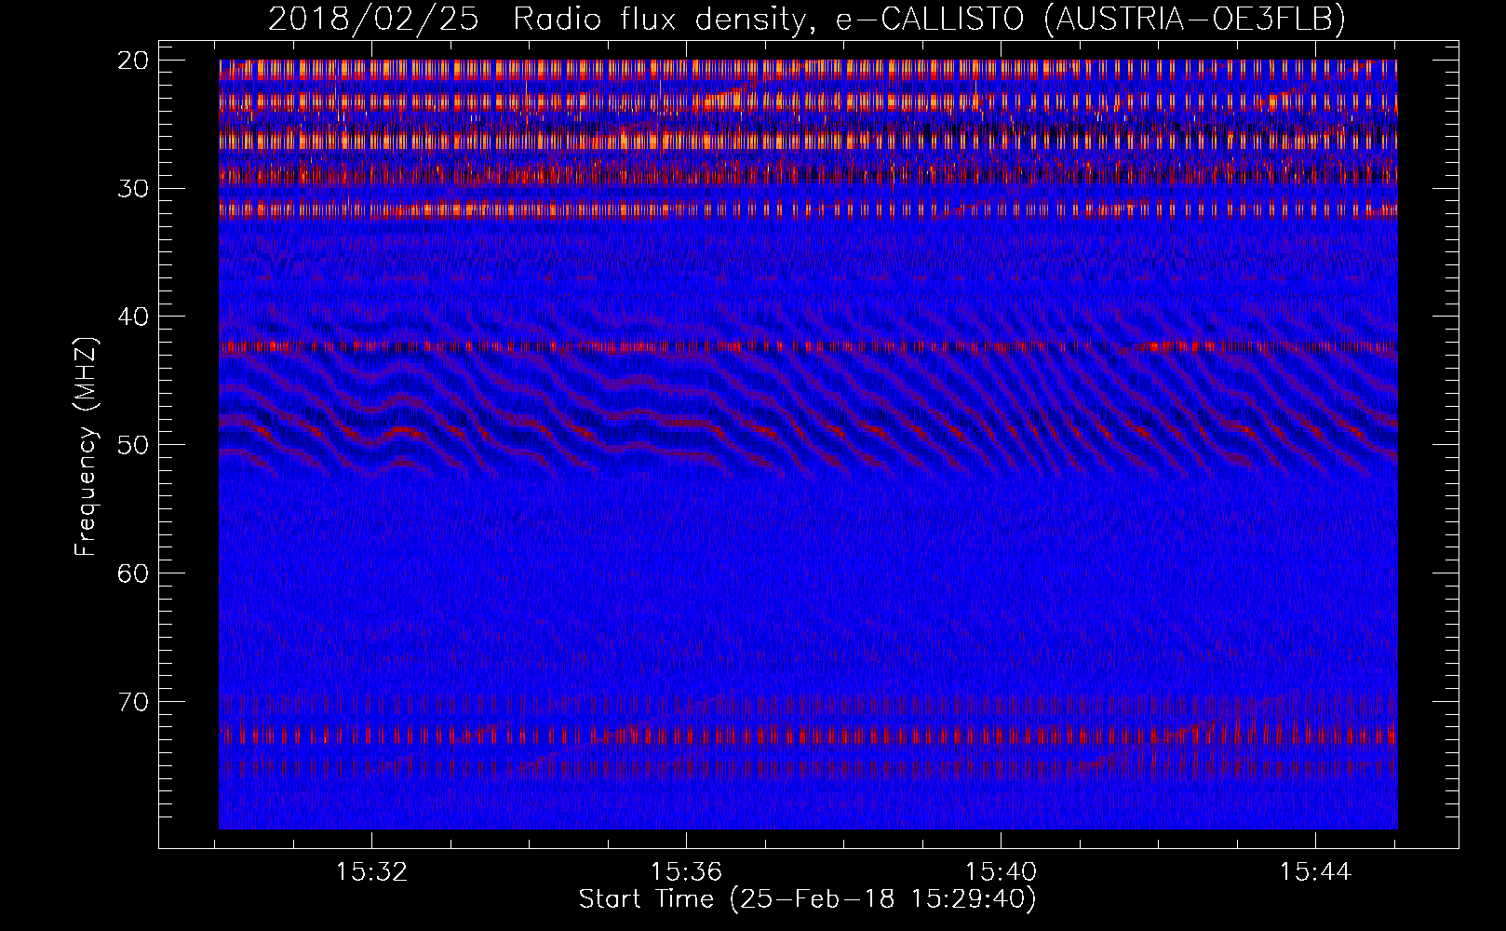Click the '50' frequency tick label
Viewport: 1506px width, 931px height.
[x=134, y=444]
